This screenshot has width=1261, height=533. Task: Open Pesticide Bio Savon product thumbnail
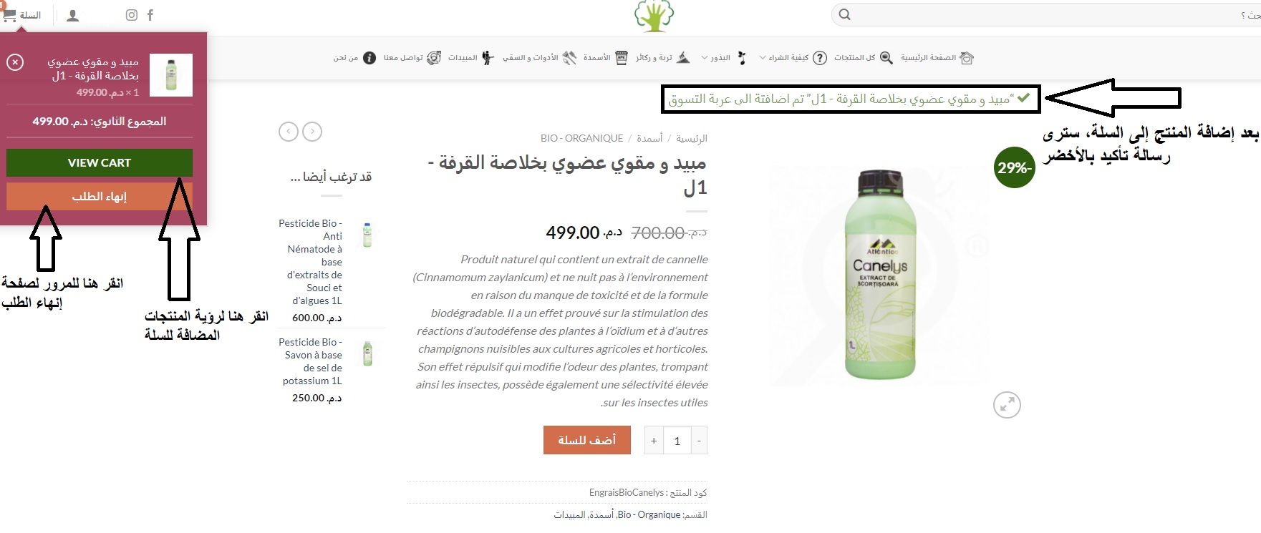pos(367,353)
